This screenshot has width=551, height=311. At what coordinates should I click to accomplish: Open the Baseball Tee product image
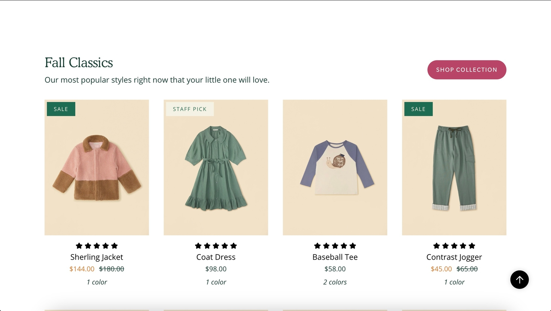[335, 167]
